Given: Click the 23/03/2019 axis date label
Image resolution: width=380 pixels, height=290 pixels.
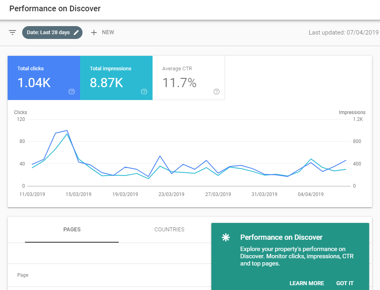Looking at the screenshot, I should pyautogui.click(x=171, y=194).
